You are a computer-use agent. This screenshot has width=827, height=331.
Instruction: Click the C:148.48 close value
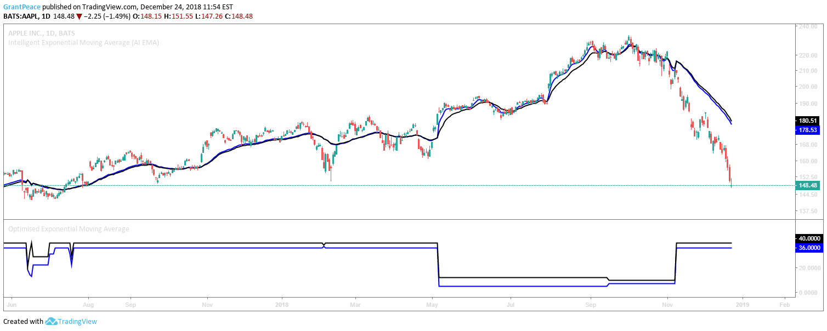click(x=238, y=16)
